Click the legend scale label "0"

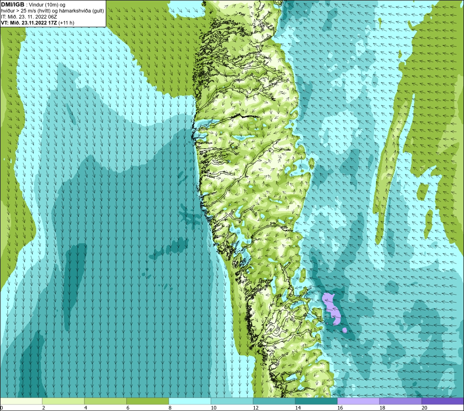(2, 408)
